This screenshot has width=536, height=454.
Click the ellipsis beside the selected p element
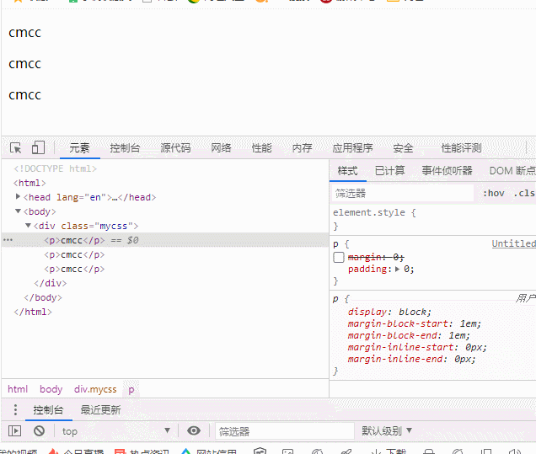(8, 240)
